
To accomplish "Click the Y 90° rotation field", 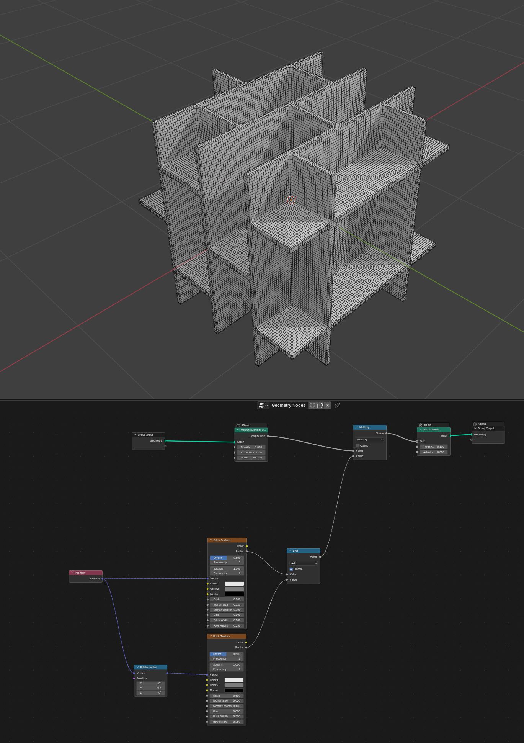I will [x=150, y=688].
